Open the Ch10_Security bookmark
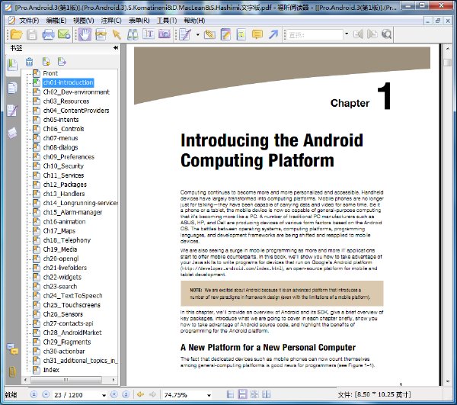Image resolution: width=457 pixels, height=405 pixels. coord(63,166)
